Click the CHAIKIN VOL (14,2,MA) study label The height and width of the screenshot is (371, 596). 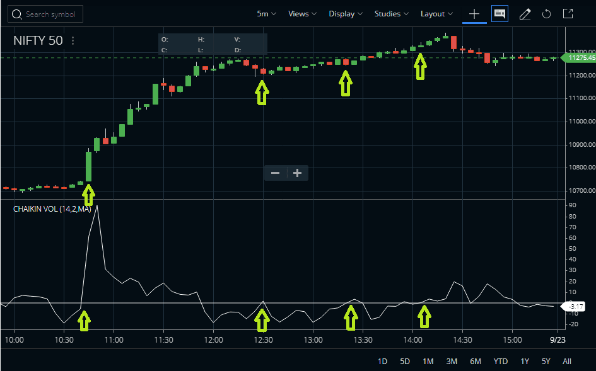[x=52, y=209]
